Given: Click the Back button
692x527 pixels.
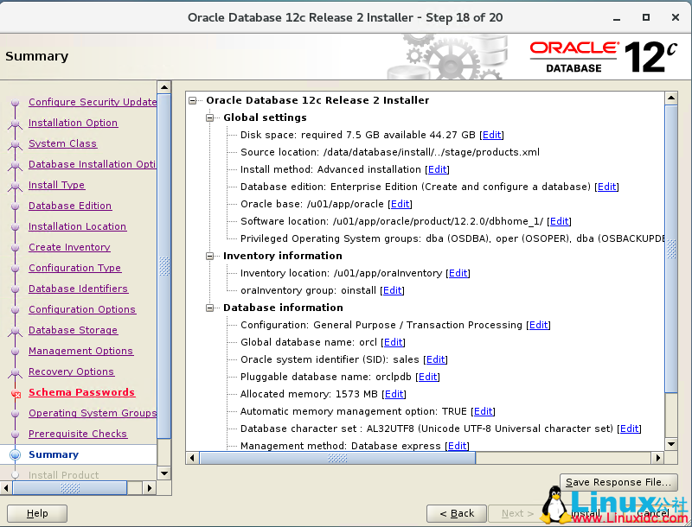Looking at the screenshot, I should (x=456, y=512).
